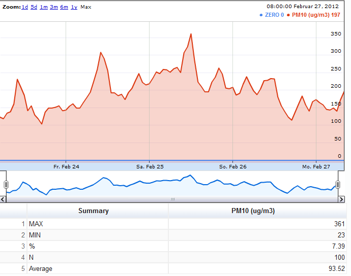Click the value 361 in the table
The width and height of the screenshot is (351, 276).
click(x=339, y=224)
